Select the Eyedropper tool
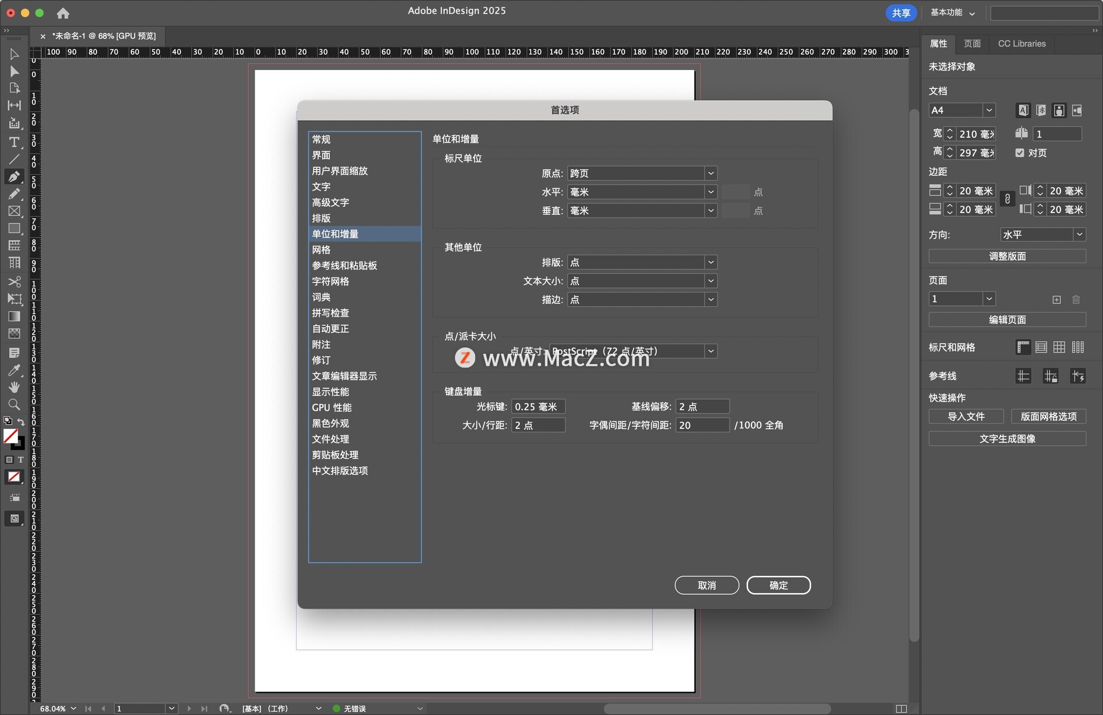1103x715 pixels. [14, 370]
